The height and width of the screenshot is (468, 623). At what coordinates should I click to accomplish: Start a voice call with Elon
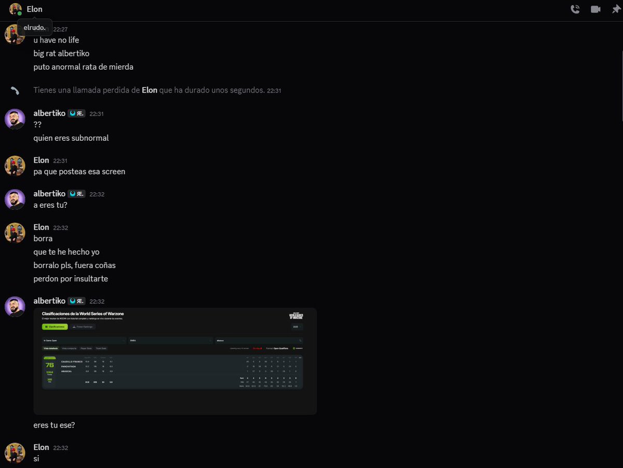pyautogui.click(x=575, y=9)
